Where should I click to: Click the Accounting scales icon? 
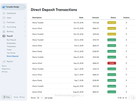pos(4,27)
